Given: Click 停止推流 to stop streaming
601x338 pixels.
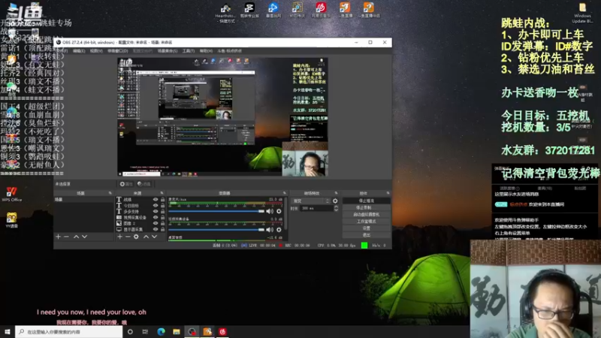Looking at the screenshot, I should 366,201.
